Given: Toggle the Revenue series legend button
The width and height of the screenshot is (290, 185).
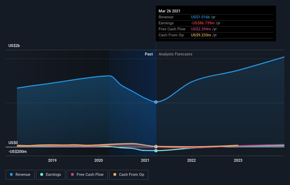Looking at the screenshot, I should click(x=20, y=175).
